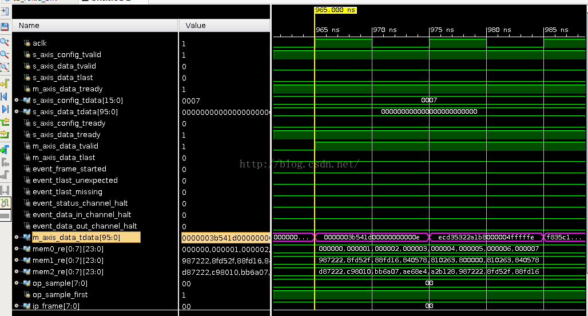Click the Zoom Fit icon
This screenshot has height=316, width=588.
coord(5,67)
